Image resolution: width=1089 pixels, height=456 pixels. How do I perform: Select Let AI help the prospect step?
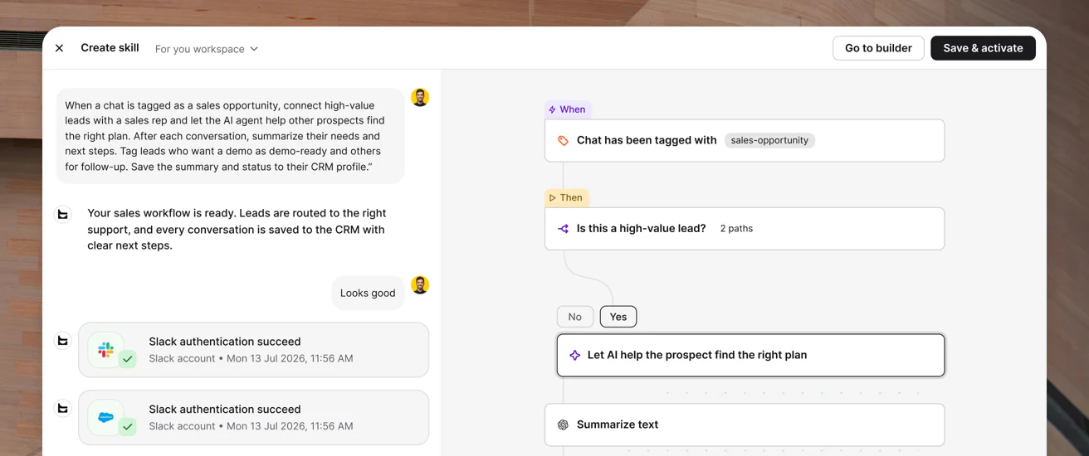coord(750,355)
